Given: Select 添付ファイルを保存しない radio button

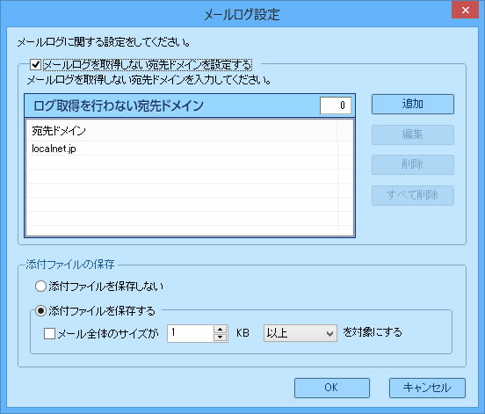Looking at the screenshot, I should coord(40,287).
